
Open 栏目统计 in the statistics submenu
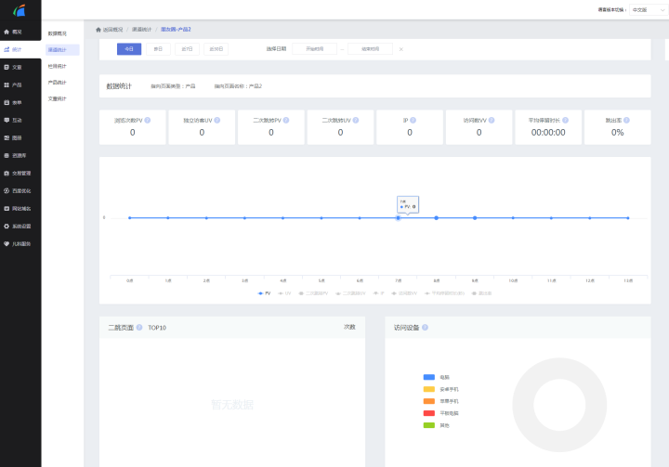58,67
